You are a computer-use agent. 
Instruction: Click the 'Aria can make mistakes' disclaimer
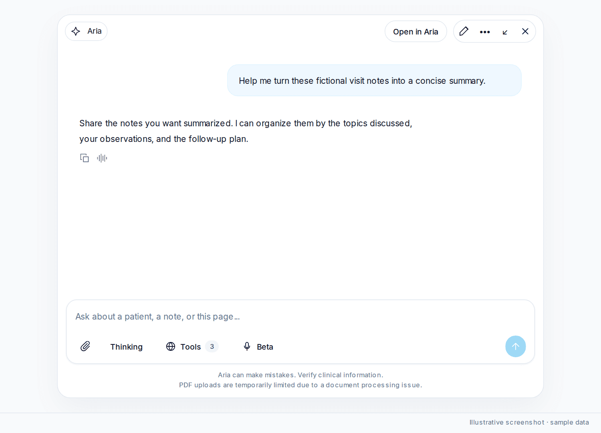(300, 375)
